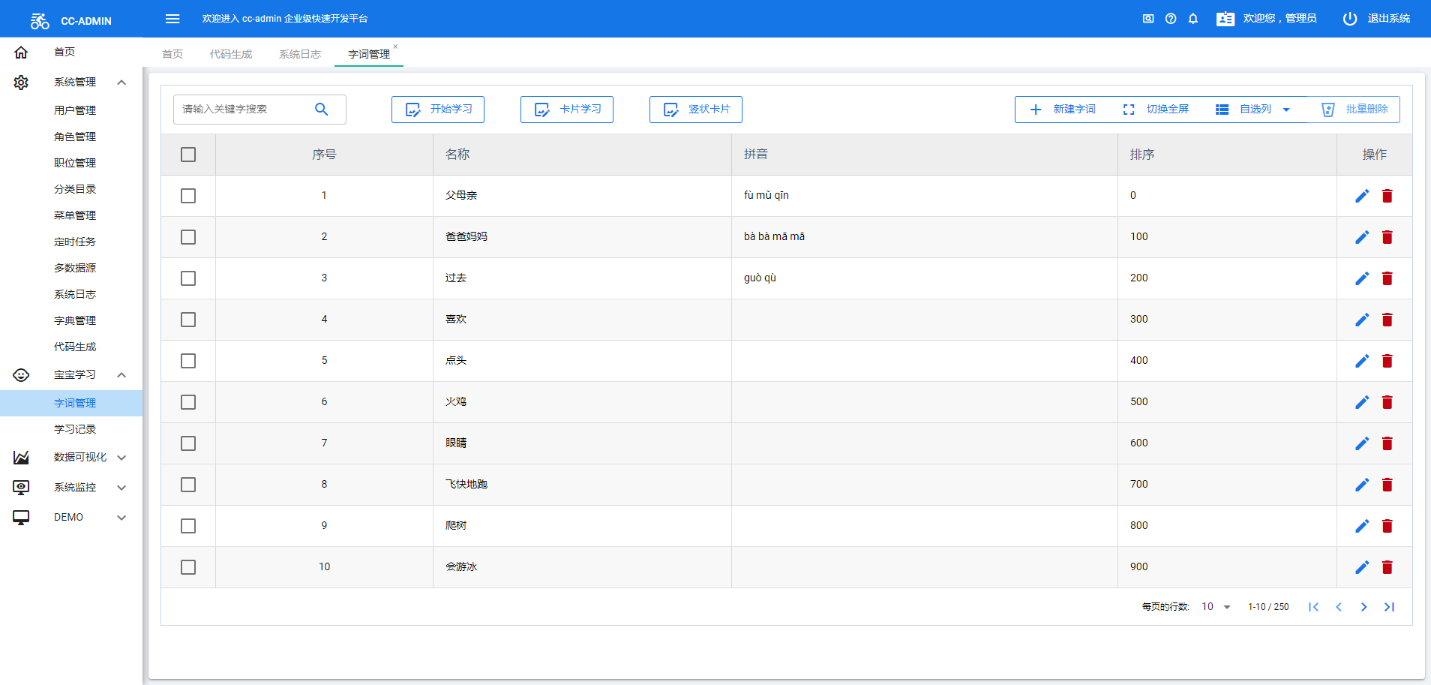Open the help question mark icon
1431x685 pixels.
(x=1171, y=19)
